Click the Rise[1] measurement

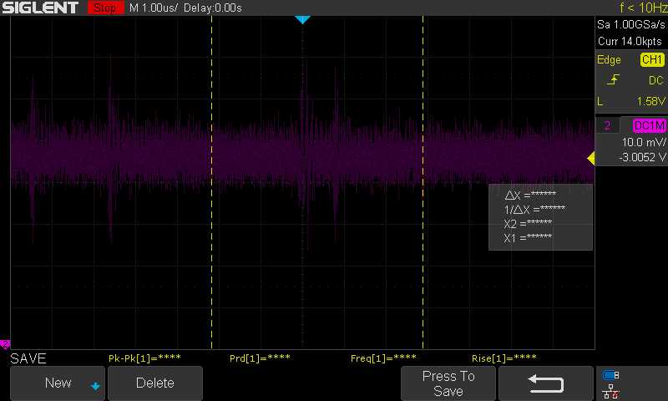click(504, 358)
